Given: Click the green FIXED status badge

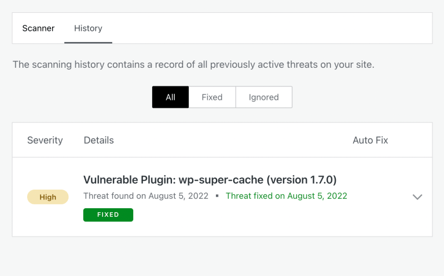Looking at the screenshot, I should [108, 215].
